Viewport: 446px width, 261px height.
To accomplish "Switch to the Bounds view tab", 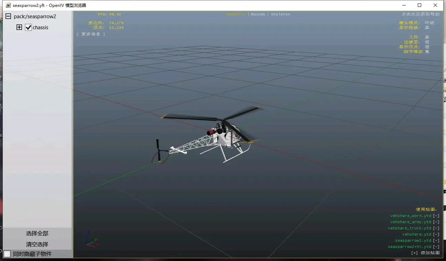I will tap(258, 14).
